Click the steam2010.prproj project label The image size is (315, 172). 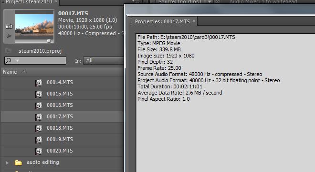tap(40, 51)
